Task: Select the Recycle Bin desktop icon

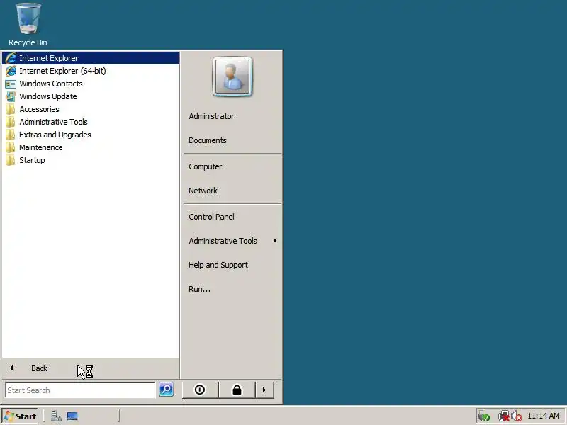Action: tap(28, 25)
